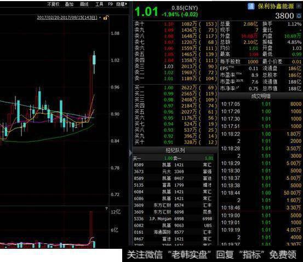Expand the 隐藏 arrow in chart toolbar
This screenshot has width=303, height=262.
(126, 4)
